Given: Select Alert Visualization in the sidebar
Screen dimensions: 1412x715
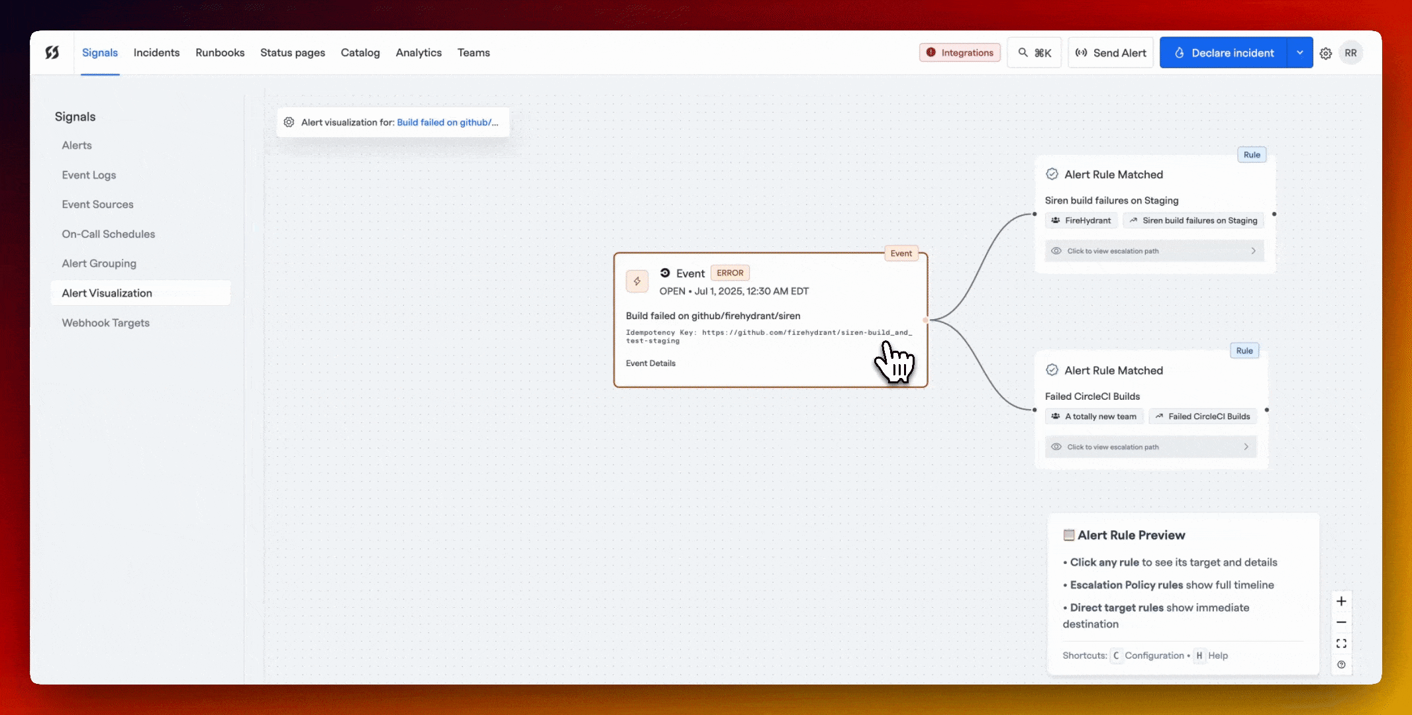Looking at the screenshot, I should [x=140, y=293].
